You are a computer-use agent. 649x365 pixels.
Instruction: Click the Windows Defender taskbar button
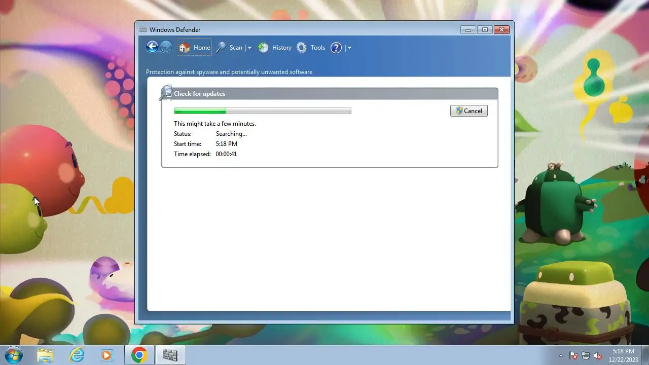click(170, 355)
